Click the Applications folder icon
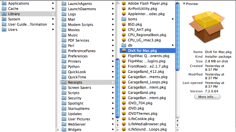Screen dimensions: 236x132 pos(4,3)
